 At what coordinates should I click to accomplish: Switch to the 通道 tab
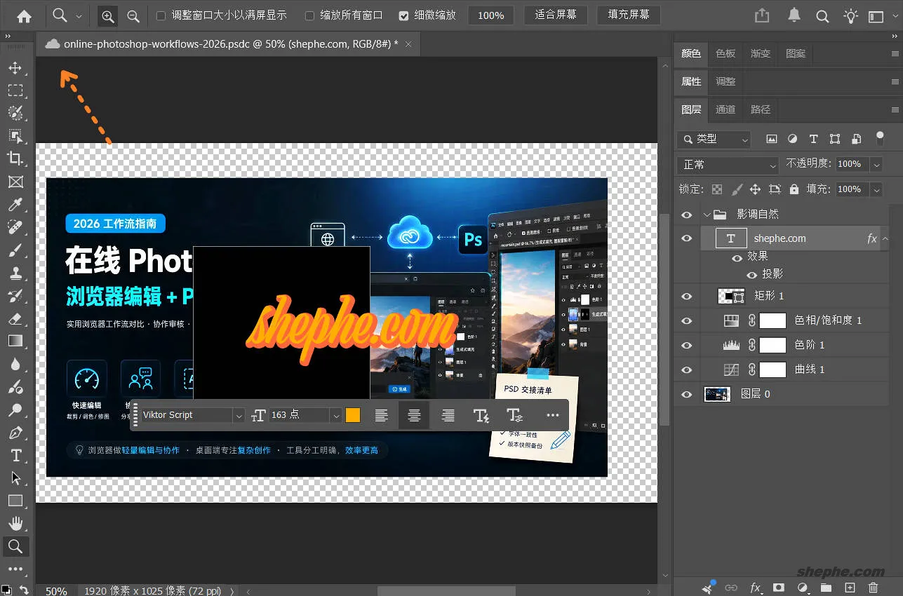[725, 109]
